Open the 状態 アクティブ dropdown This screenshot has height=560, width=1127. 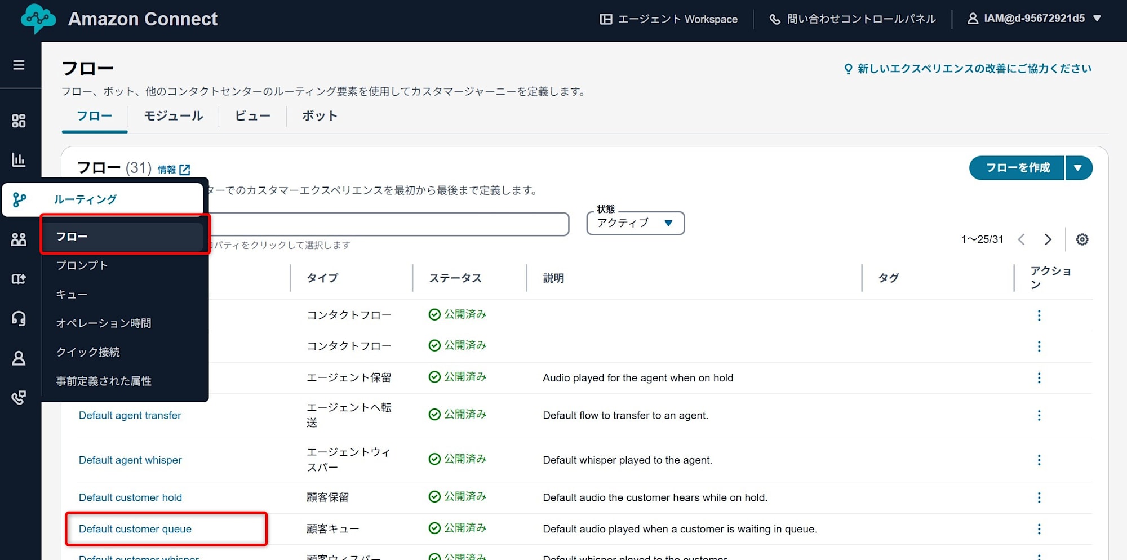click(636, 223)
